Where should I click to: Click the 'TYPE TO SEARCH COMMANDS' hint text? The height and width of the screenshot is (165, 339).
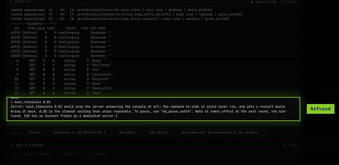click(x=59, y=154)
